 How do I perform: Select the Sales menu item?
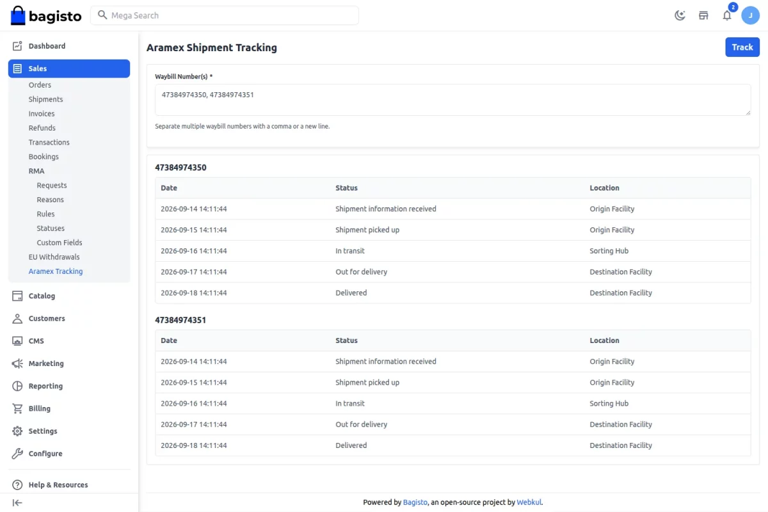69,68
